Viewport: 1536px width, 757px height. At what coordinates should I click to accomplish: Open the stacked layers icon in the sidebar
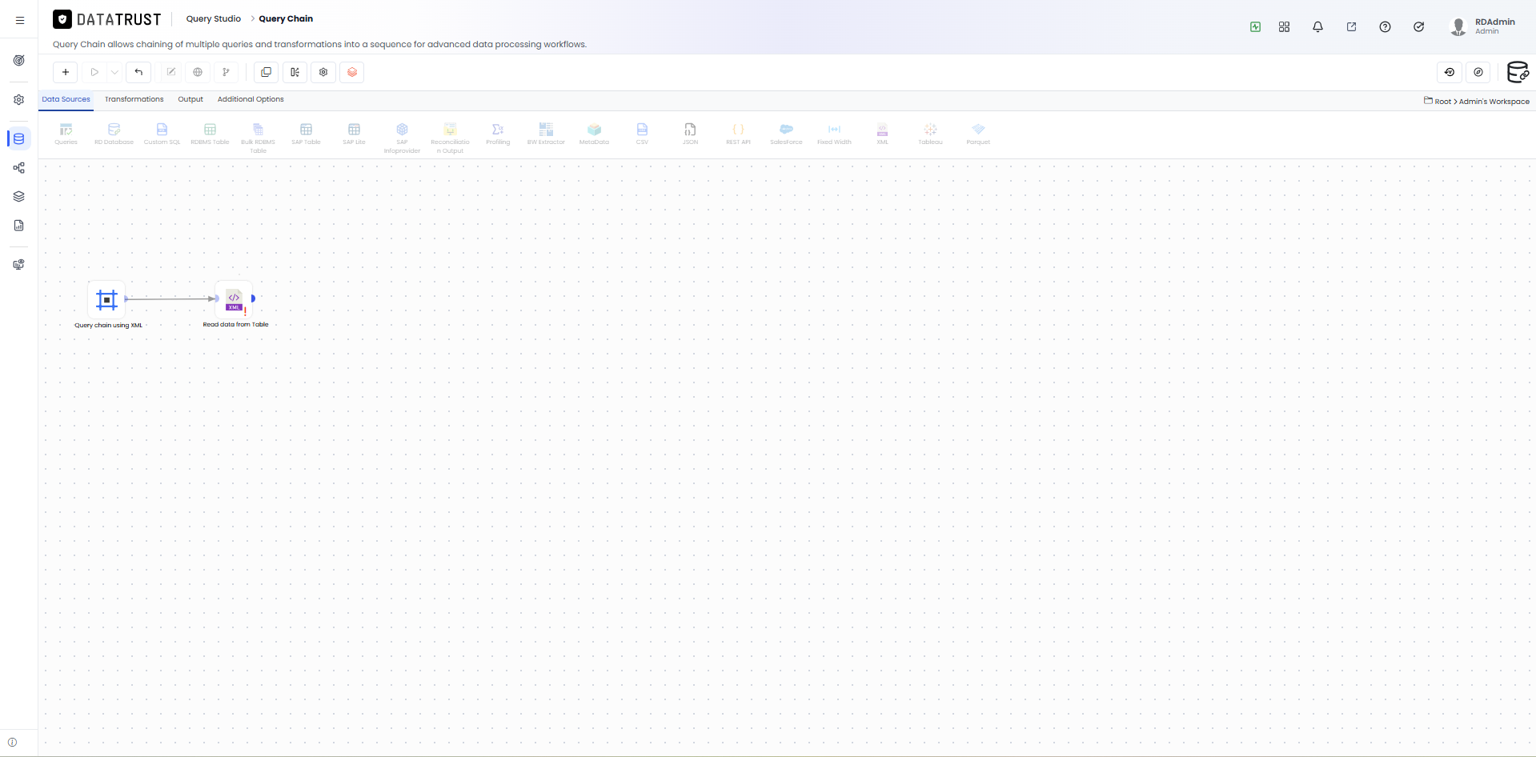(19, 197)
